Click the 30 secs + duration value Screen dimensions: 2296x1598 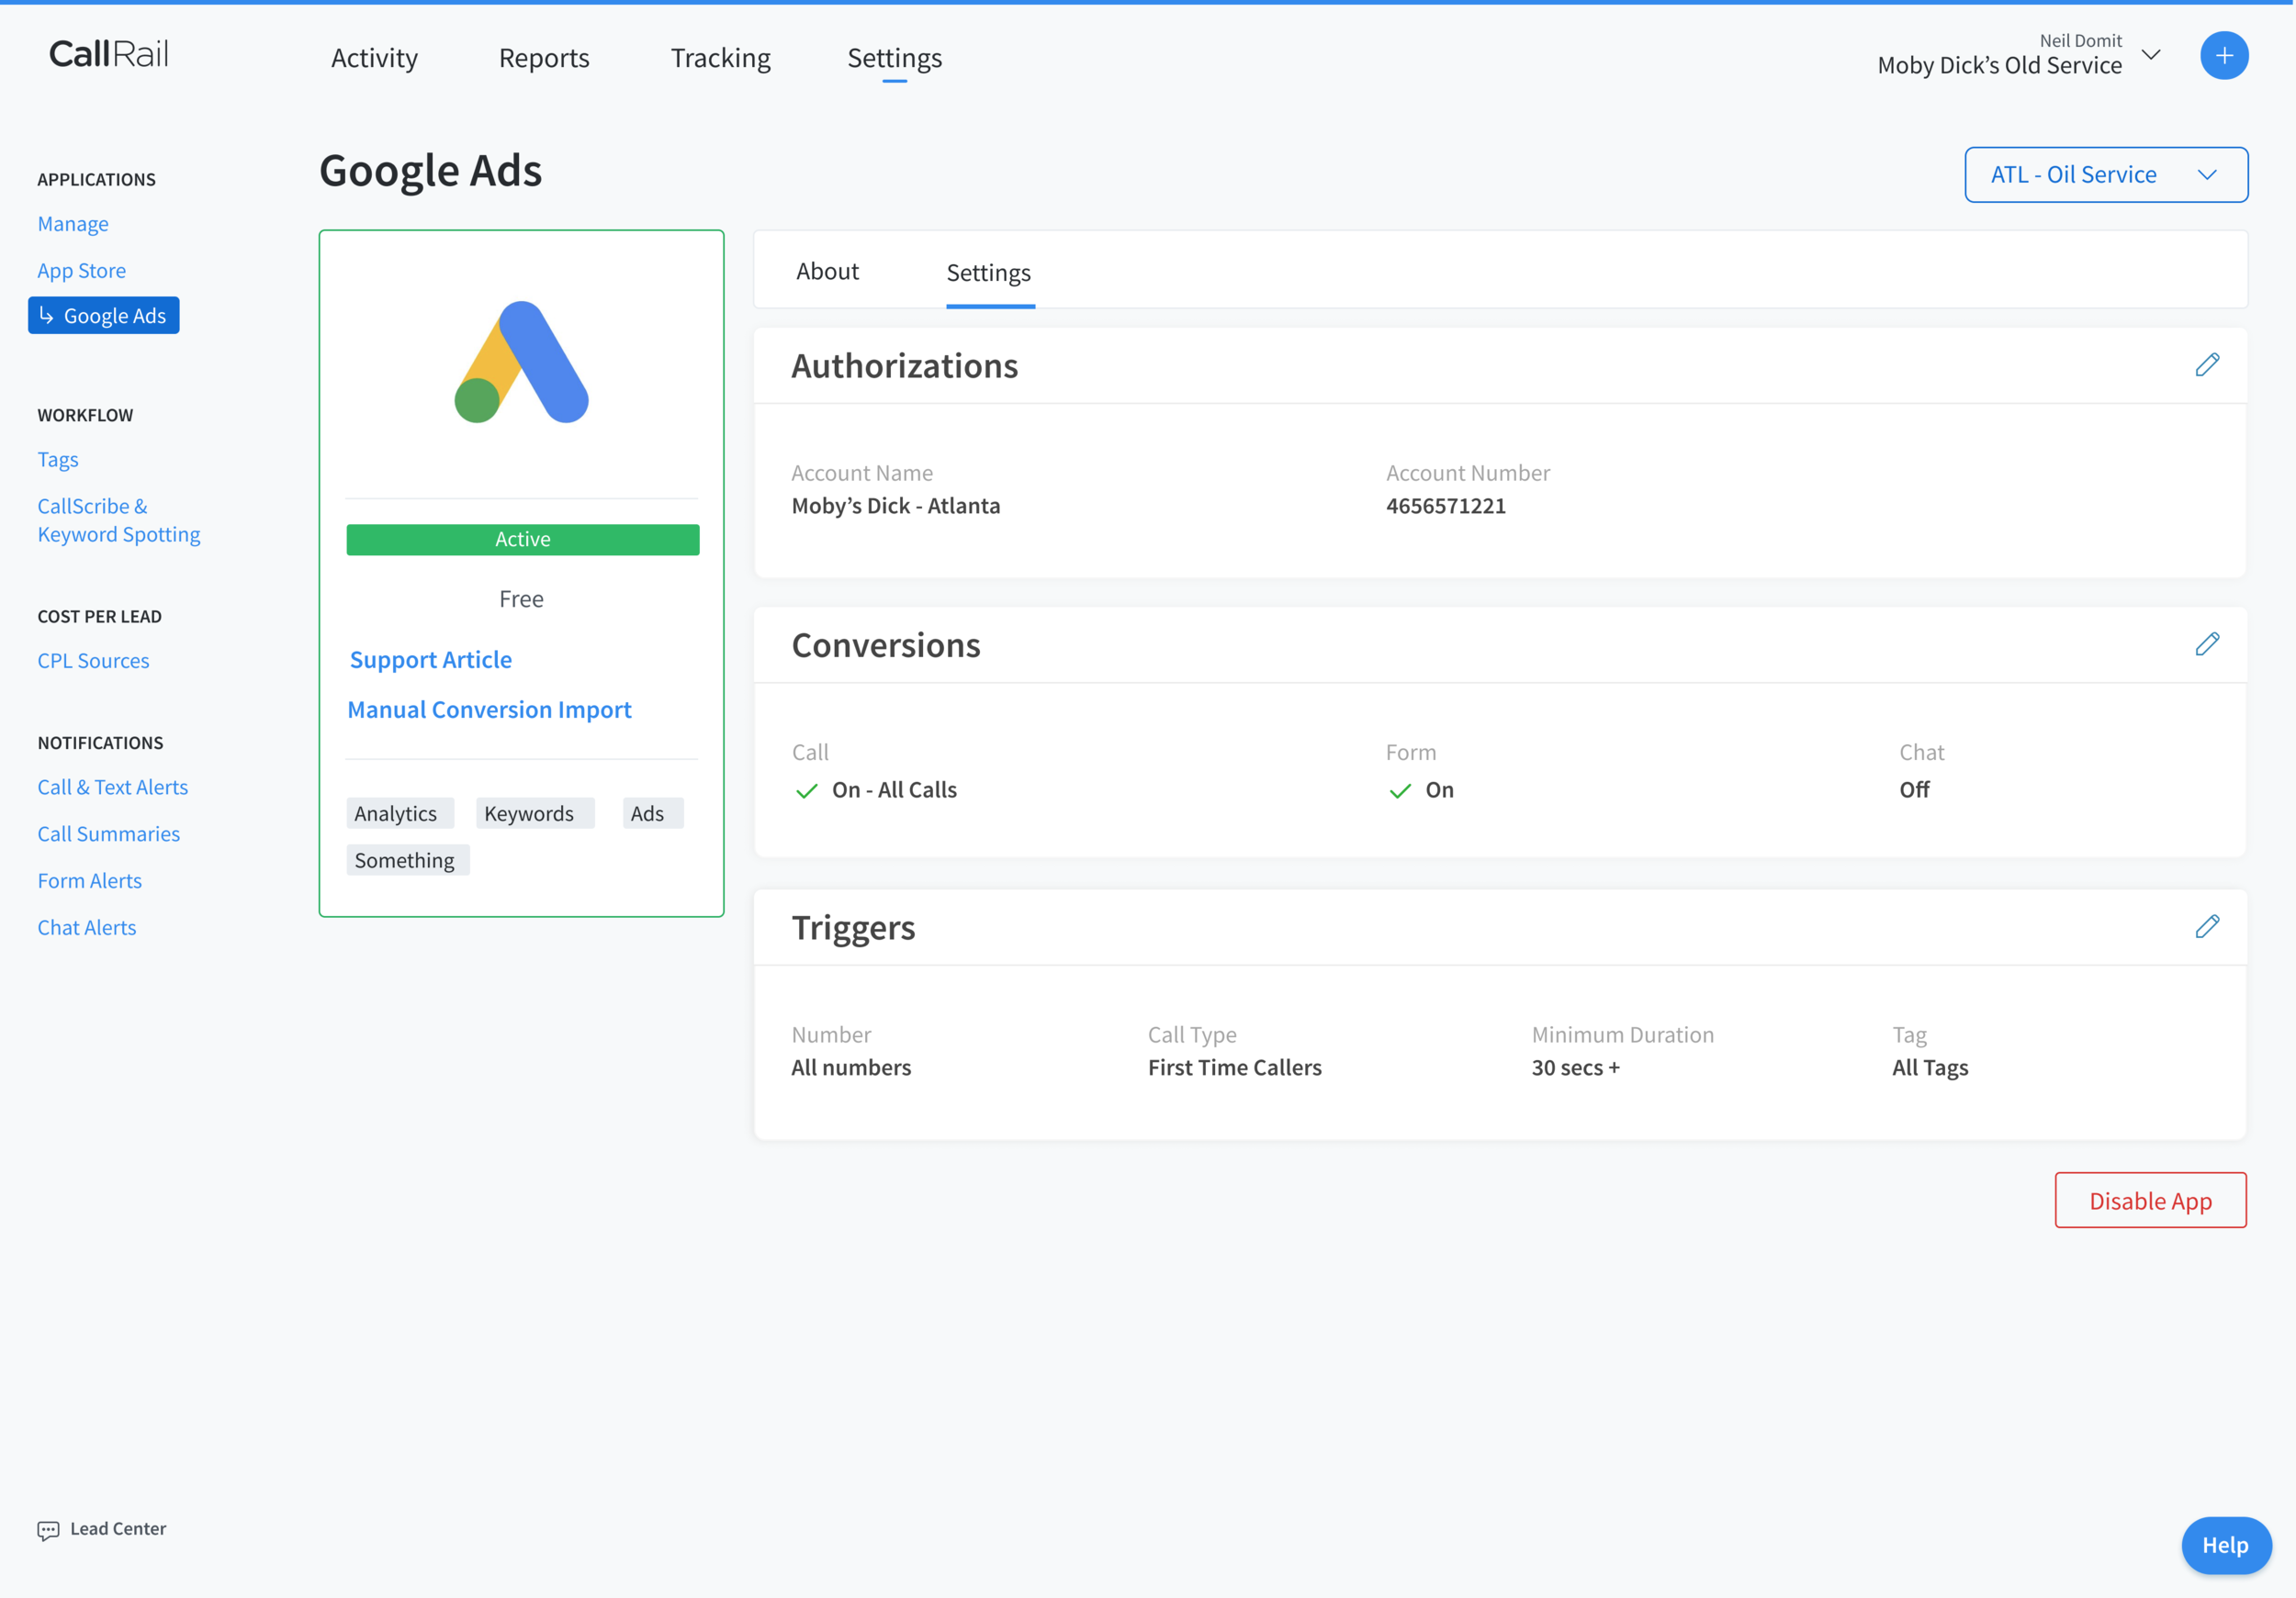point(1575,1067)
